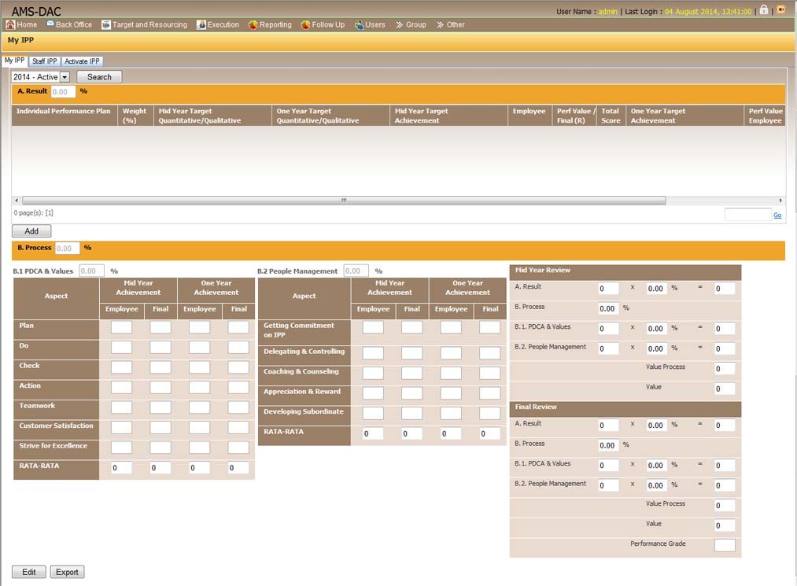Click the Execution menu icon
The image size is (797, 586).
(201, 24)
